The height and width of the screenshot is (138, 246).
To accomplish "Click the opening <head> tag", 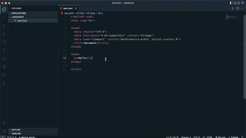I will 75,28.
